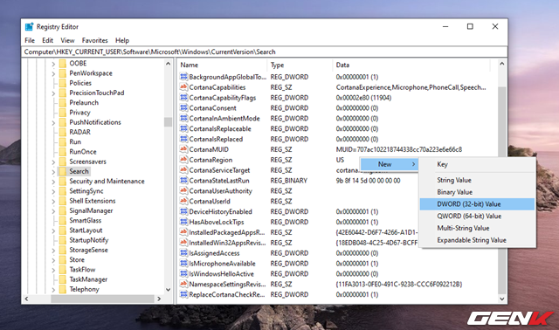Click the string icon of CortanaRegion
559x330 pixels.
pyautogui.click(x=183, y=159)
